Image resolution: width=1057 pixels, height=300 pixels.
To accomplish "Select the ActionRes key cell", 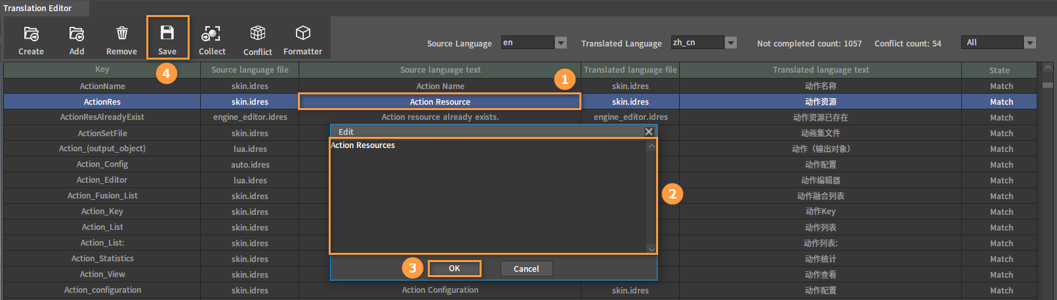I will [102, 102].
